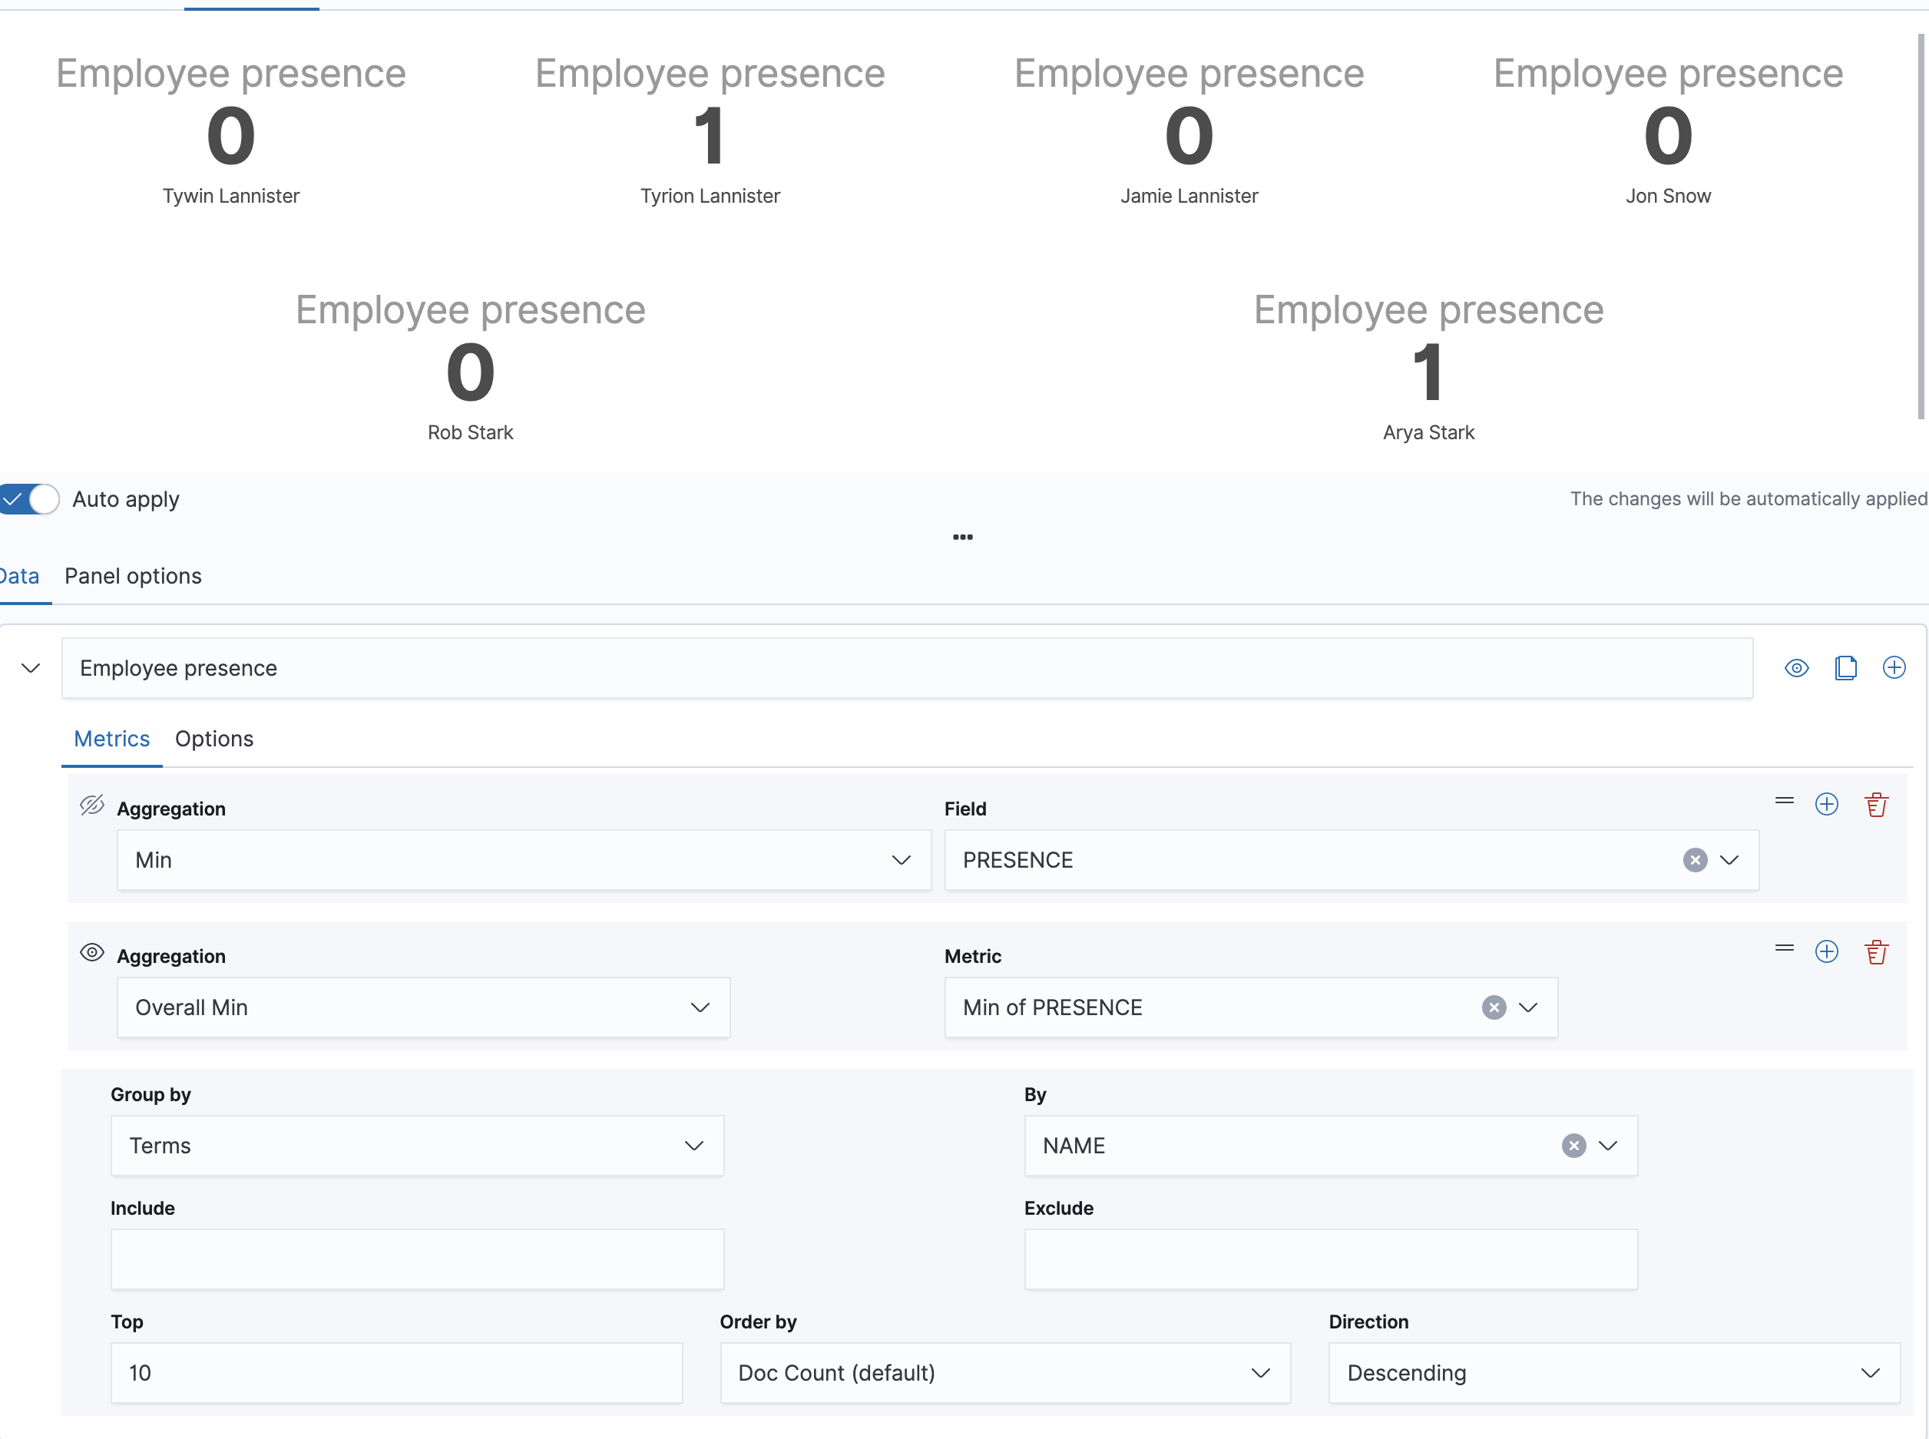This screenshot has height=1439, width=1929.
Task: Delete the Overall Min aggregation row
Action: coord(1876,951)
